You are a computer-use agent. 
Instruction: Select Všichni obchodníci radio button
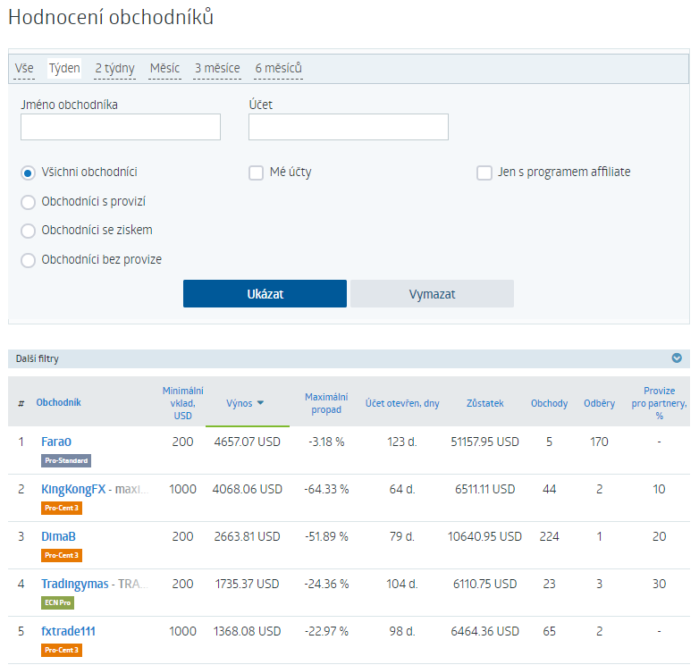28,173
